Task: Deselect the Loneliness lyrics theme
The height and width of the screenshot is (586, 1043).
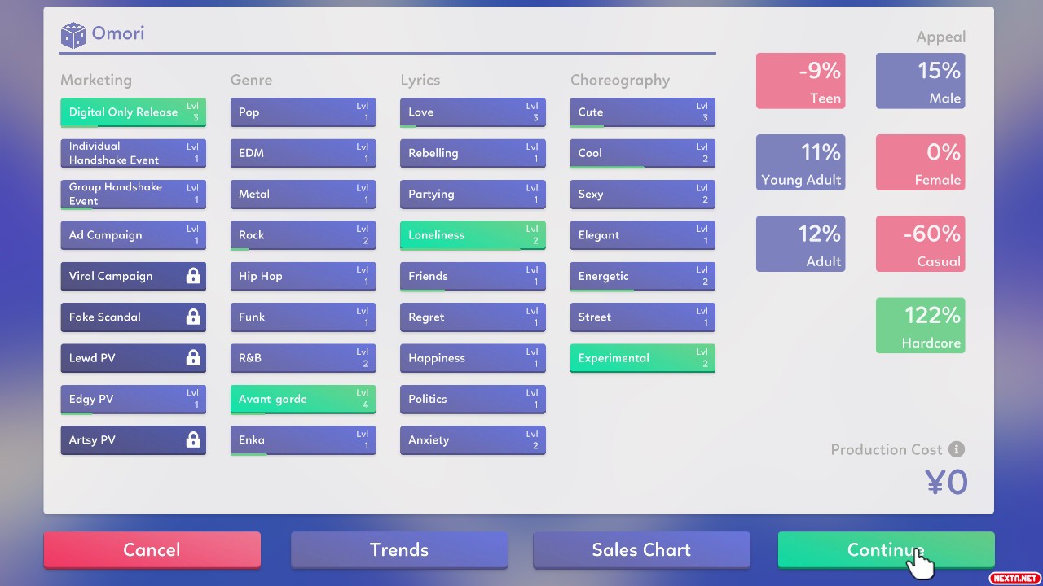Action: point(473,235)
